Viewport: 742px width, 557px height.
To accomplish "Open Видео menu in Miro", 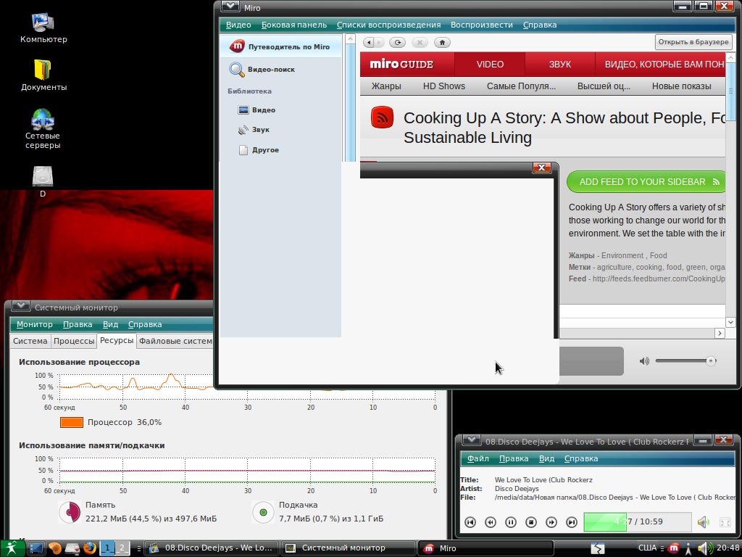I will [x=238, y=25].
